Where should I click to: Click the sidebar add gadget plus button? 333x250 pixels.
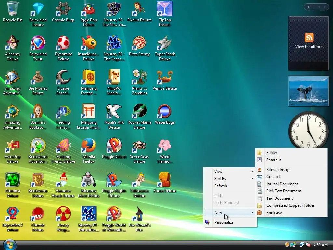pyautogui.click(x=309, y=7)
